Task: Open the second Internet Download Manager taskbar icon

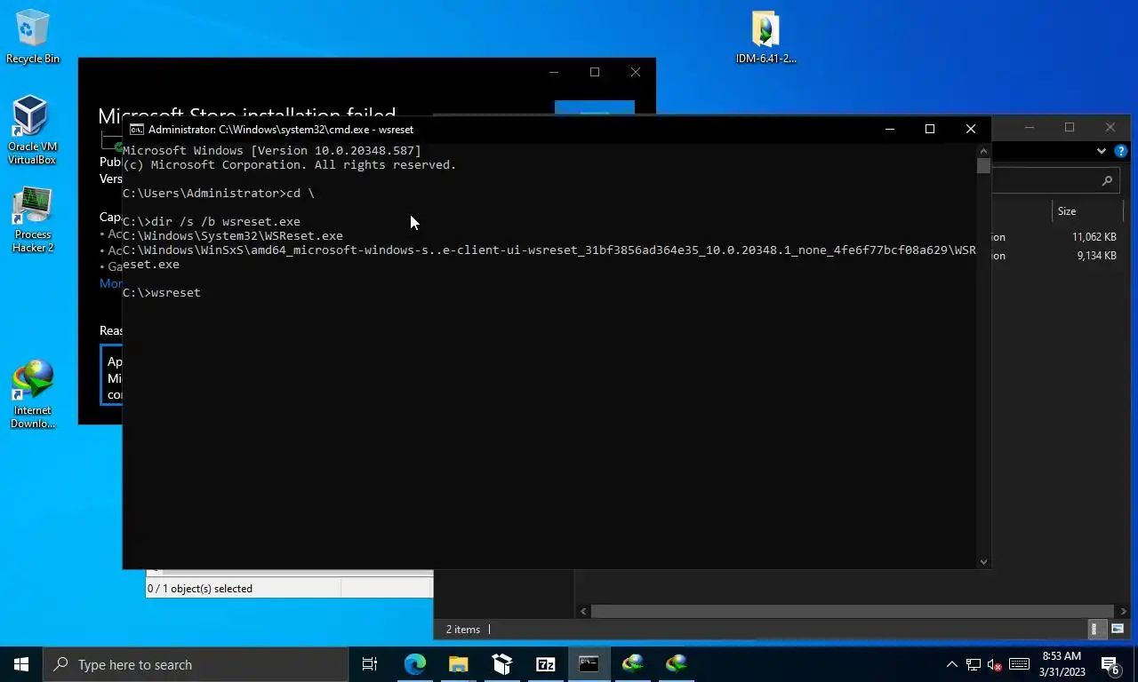Action: pyautogui.click(x=677, y=664)
